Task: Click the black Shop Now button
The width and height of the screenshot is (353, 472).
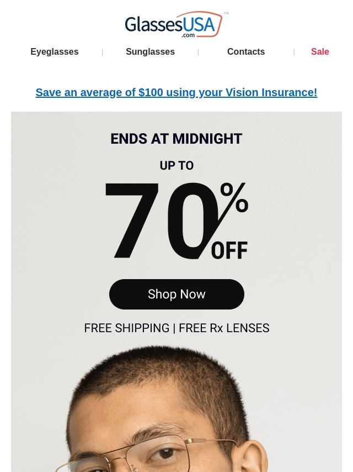Action: pyautogui.click(x=176, y=294)
